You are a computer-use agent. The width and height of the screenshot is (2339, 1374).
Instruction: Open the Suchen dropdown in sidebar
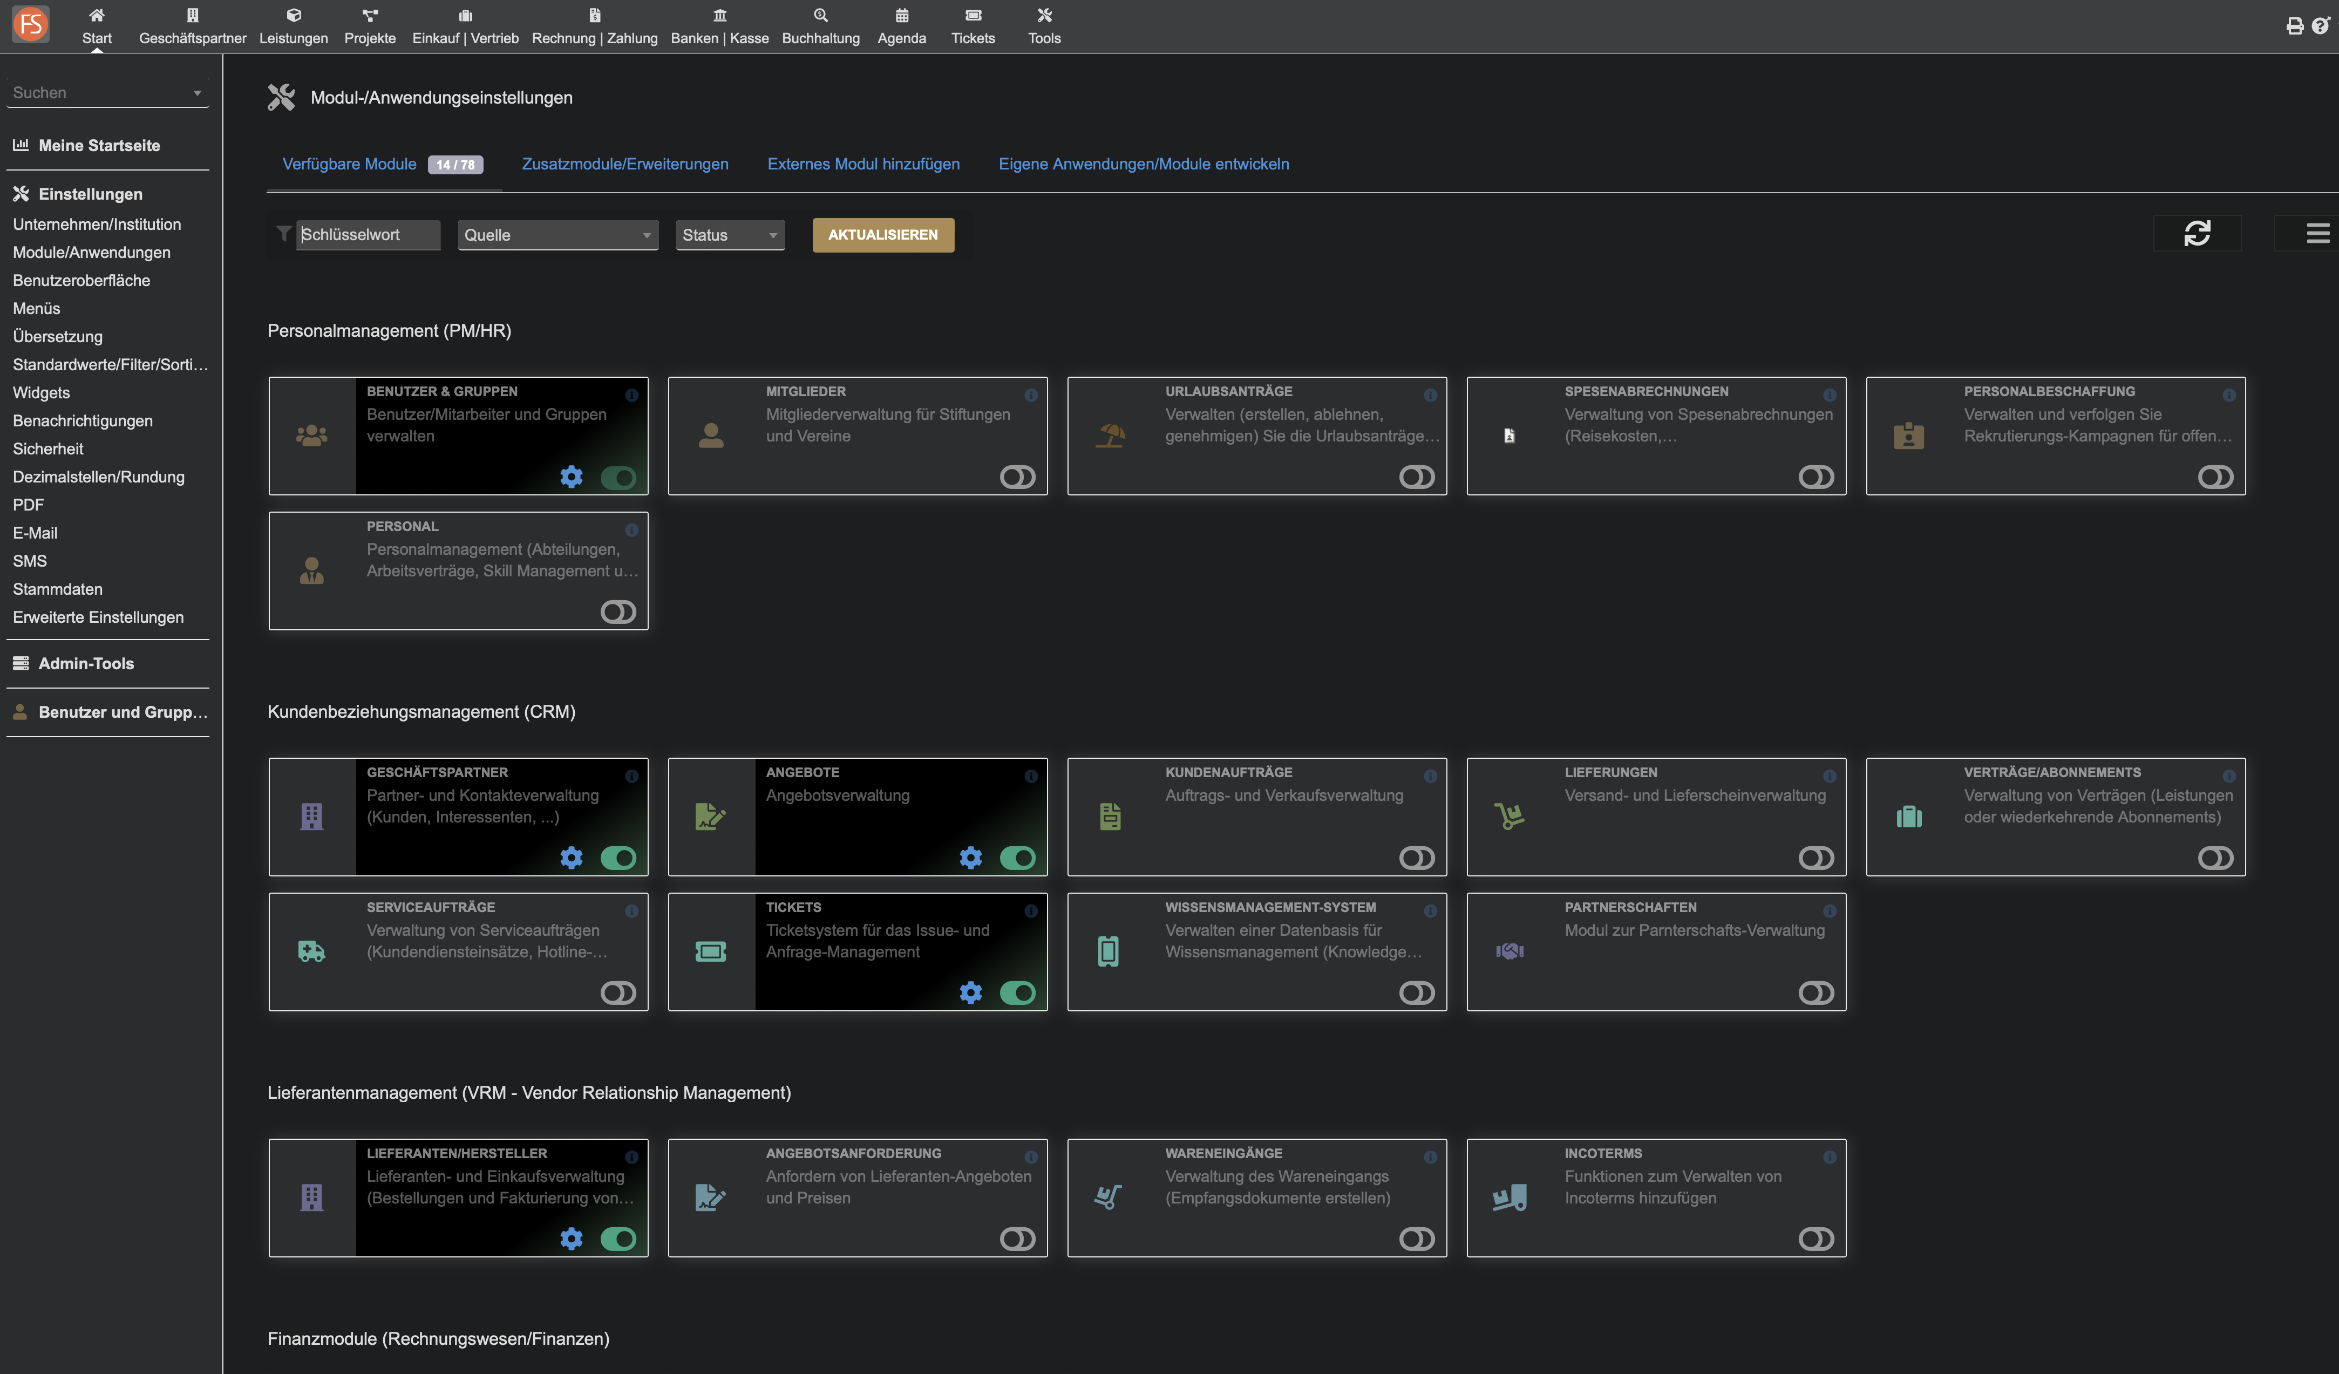[108, 93]
